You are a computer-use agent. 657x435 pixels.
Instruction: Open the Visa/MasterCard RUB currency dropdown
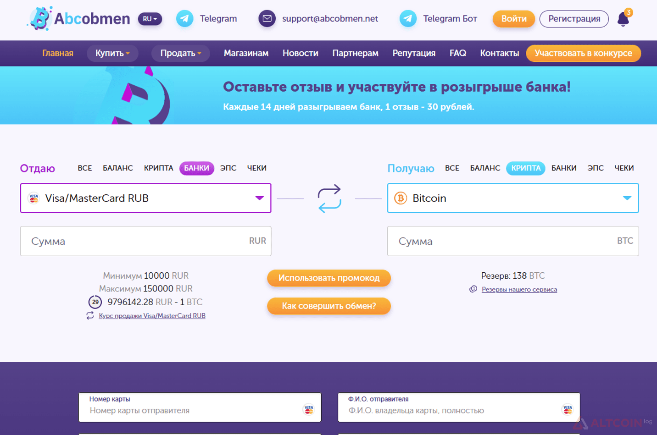(146, 198)
